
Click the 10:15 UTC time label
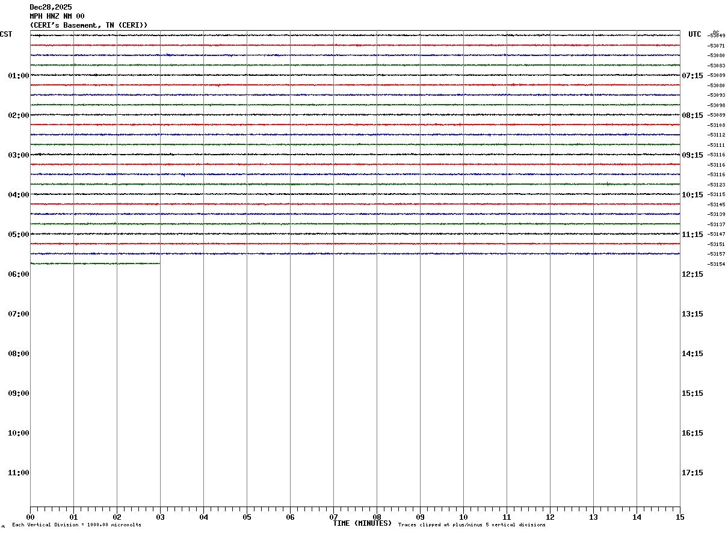coord(692,195)
